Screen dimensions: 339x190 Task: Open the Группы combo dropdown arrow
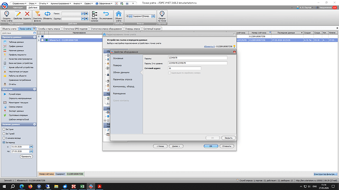[83, 19]
